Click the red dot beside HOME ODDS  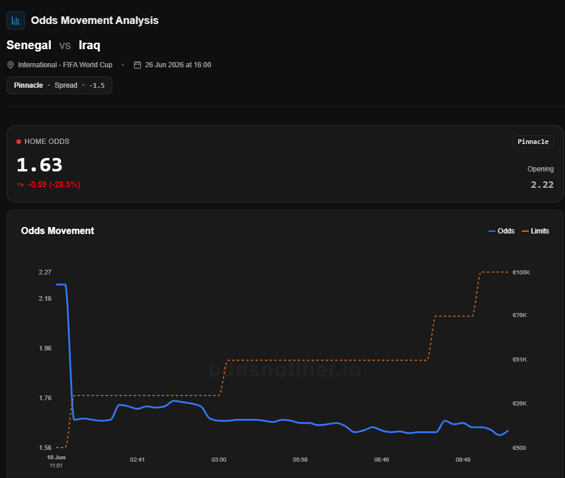click(19, 142)
